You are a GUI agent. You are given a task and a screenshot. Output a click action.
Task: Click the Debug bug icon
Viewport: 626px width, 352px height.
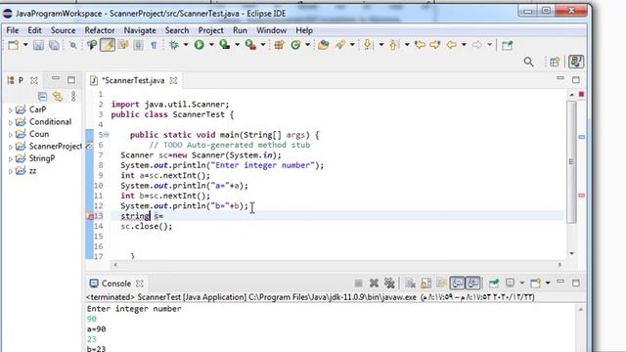[174, 45]
